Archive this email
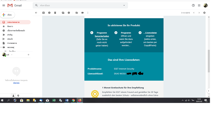The width and height of the screenshot is (211, 118). pos(44,13)
